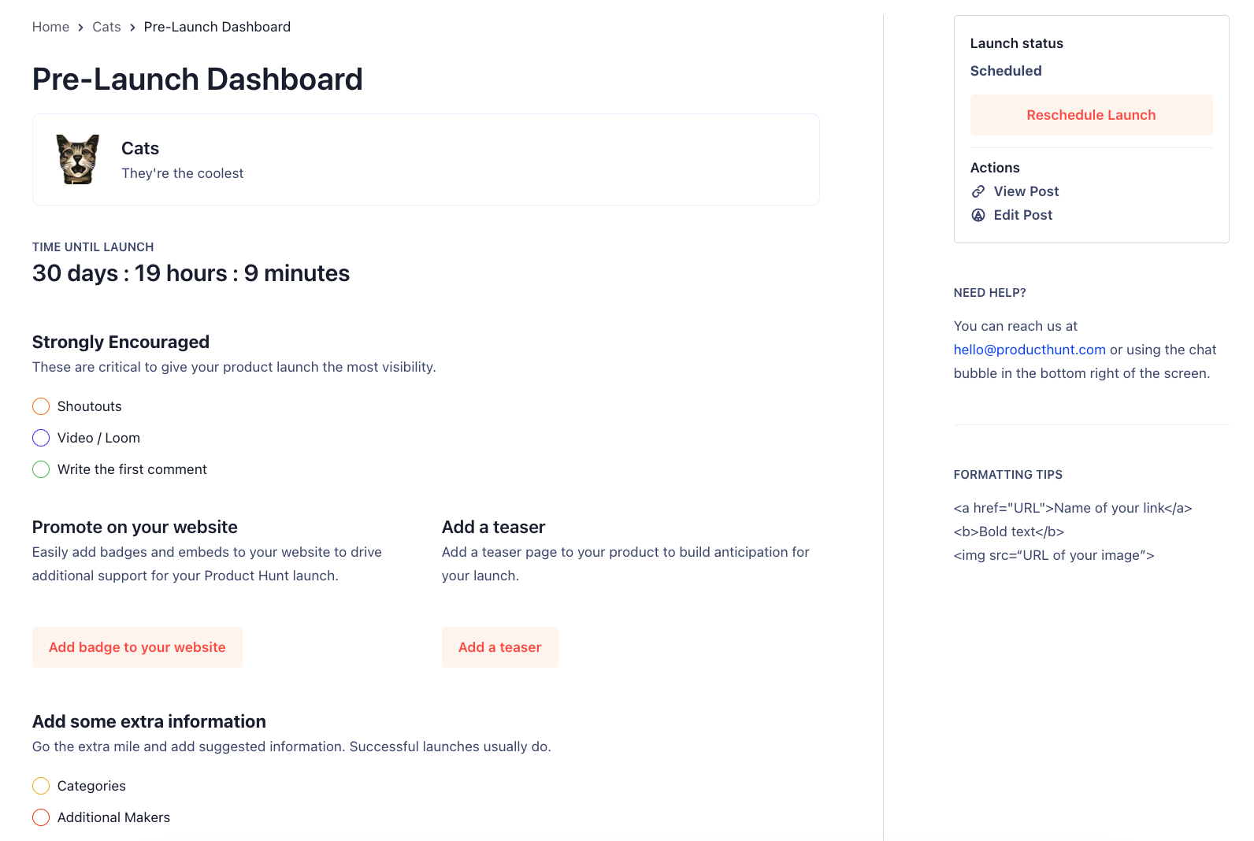Click the img src formatting tip
The width and height of the screenshot is (1254, 841).
click(x=1054, y=555)
